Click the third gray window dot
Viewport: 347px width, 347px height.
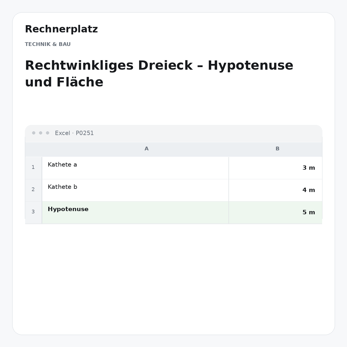pyautogui.click(x=47, y=133)
